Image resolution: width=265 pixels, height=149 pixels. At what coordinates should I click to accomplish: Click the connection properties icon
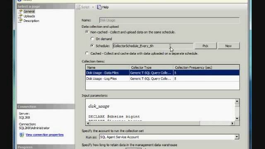[22, 135]
